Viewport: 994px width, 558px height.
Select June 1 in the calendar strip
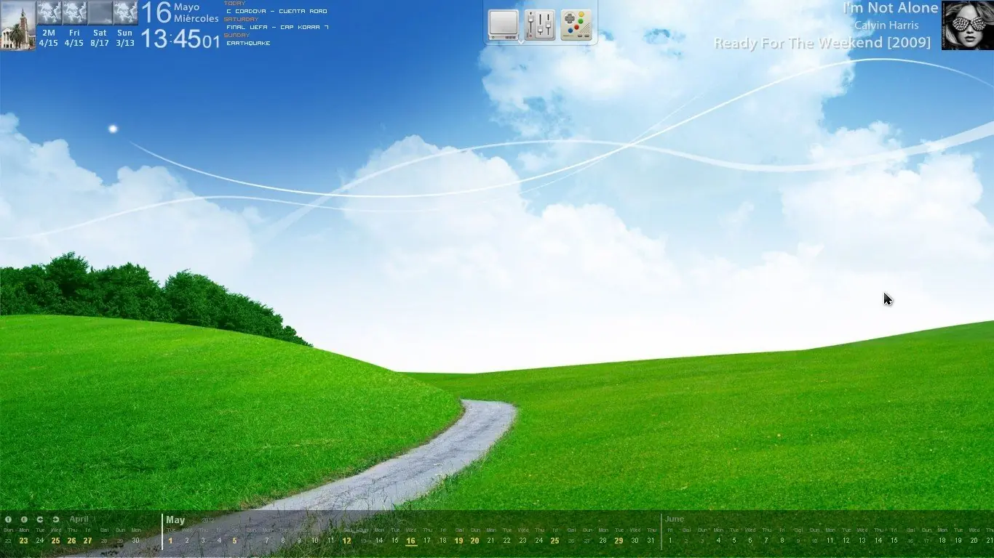pos(670,541)
